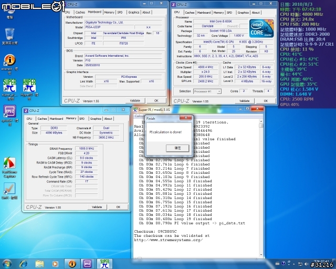Click the Intel Core i5 logo in CPU-Z
Screen dimensions: 336x269
coord(261,28)
